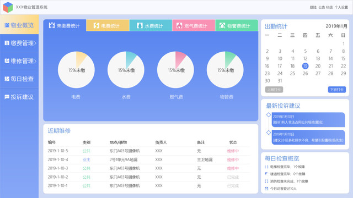This screenshot has width=353, height=198.
Task: Open the 公告 link in header
Action: [322, 7]
